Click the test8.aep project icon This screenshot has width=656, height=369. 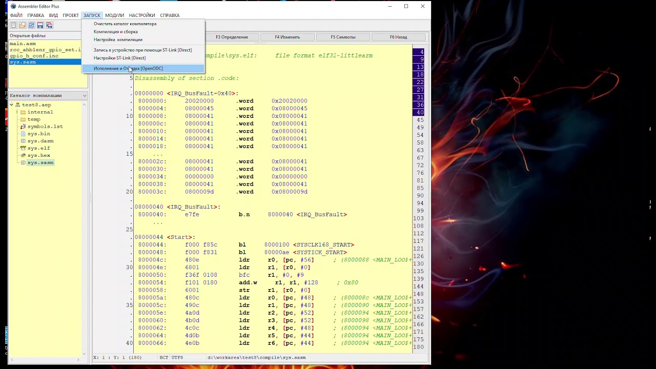pyautogui.click(x=17, y=105)
